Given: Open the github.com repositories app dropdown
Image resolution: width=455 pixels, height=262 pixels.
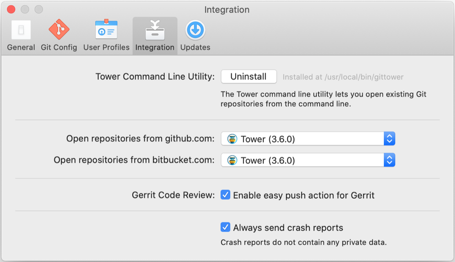Looking at the screenshot, I should (303, 139).
